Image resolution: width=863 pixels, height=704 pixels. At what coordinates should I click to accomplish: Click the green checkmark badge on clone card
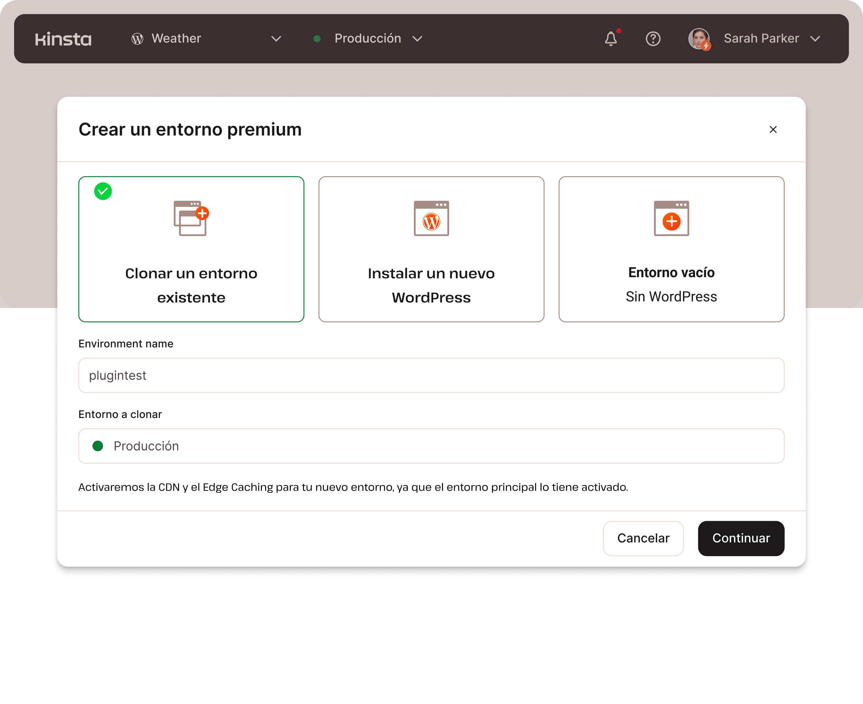click(x=103, y=191)
